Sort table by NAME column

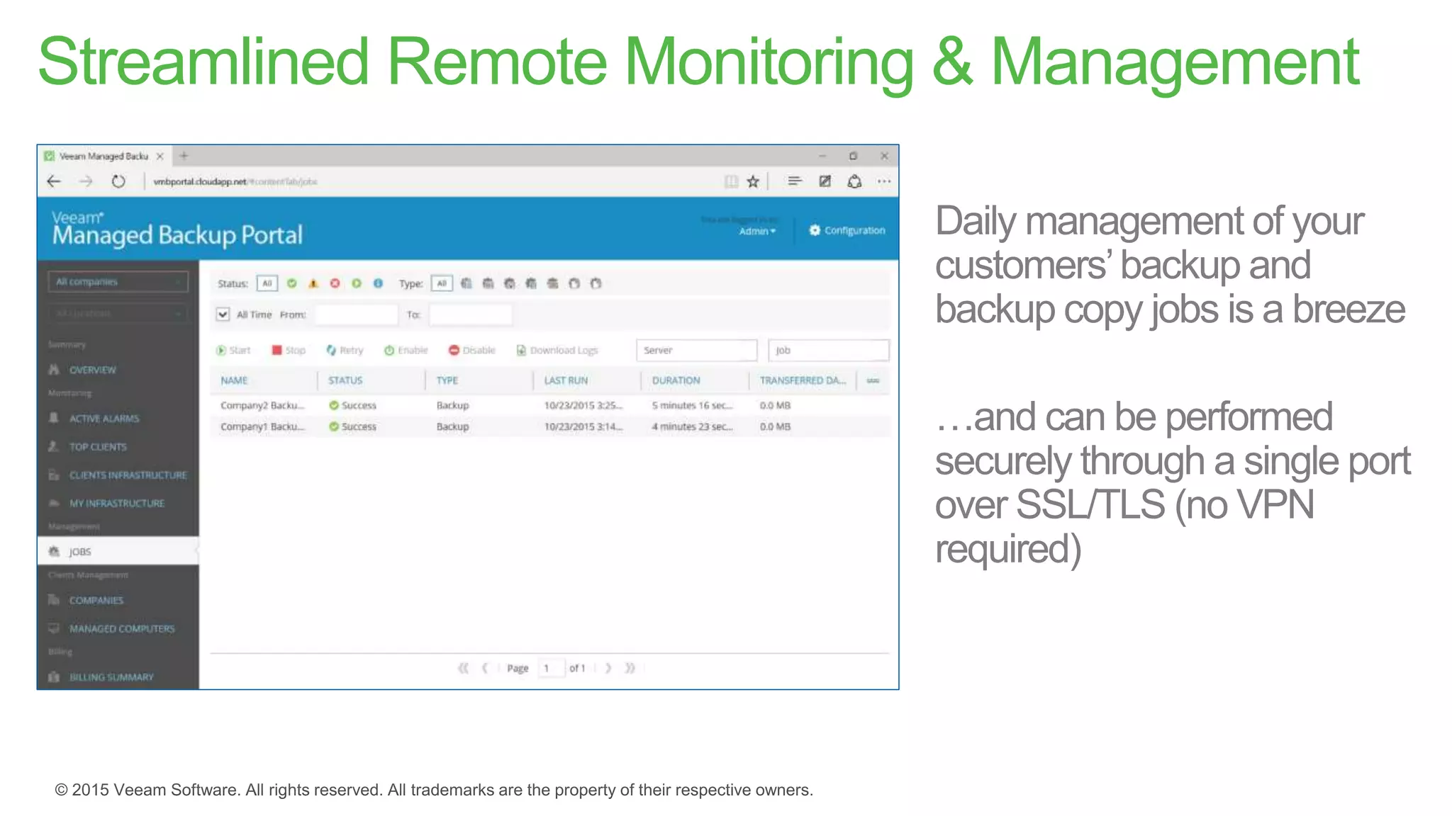pos(234,380)
